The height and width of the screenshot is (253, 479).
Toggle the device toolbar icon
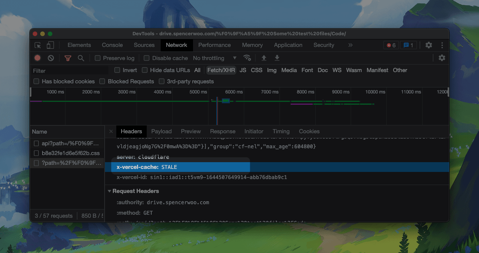pos(50,45)
